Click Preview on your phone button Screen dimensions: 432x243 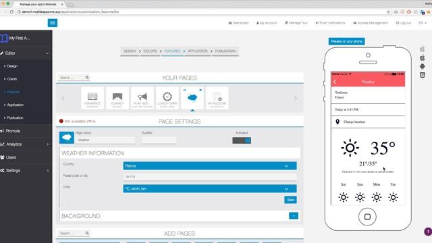pyautogui.click(x=346, y=41)
